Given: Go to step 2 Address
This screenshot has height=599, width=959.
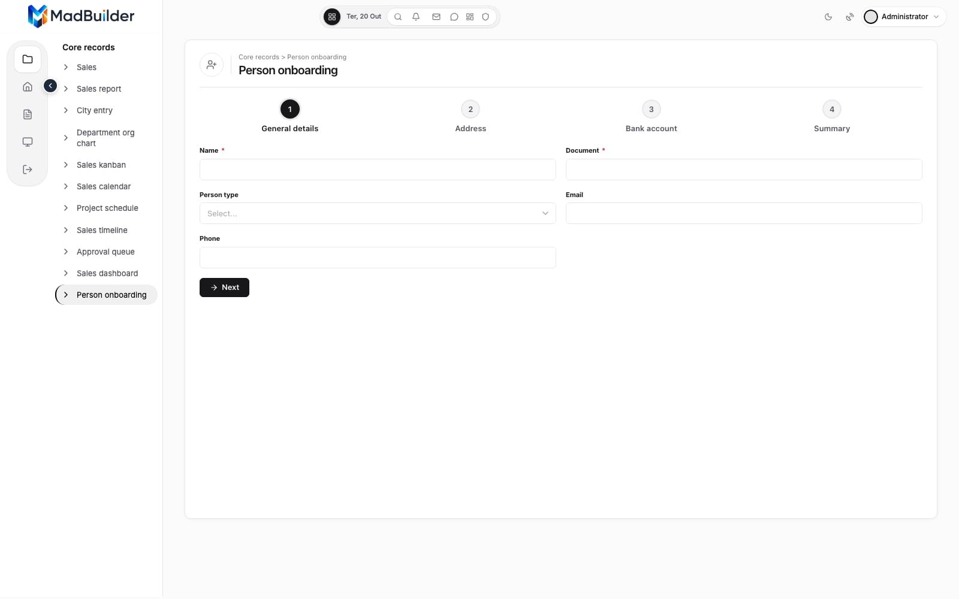Looking at the screenshot, I should 471,116.
